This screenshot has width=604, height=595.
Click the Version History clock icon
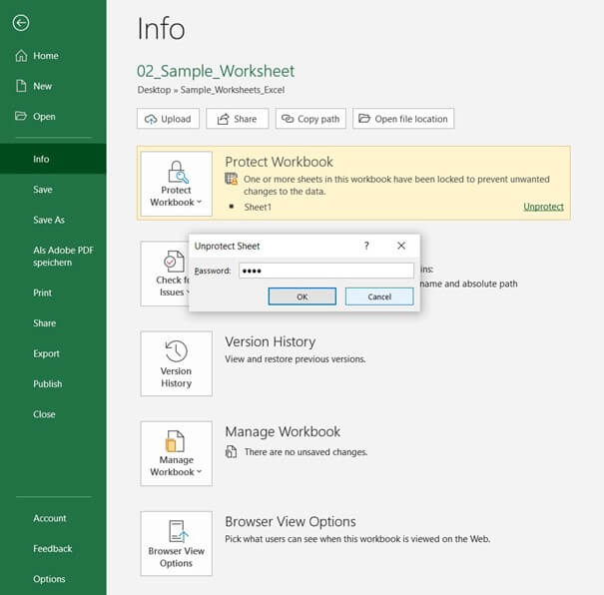(176, 351)
